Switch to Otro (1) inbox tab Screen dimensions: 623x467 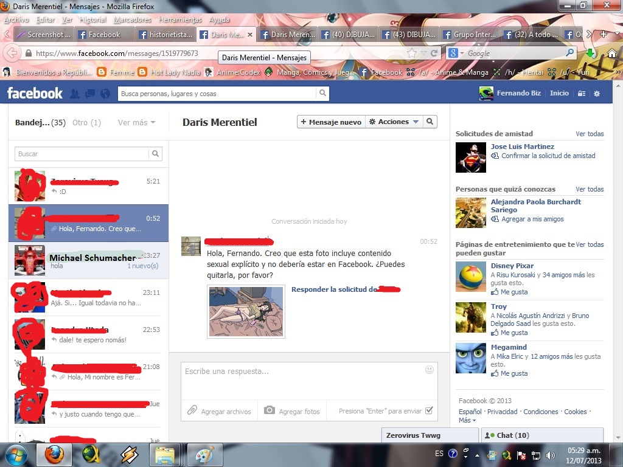[x=86, y=123]
